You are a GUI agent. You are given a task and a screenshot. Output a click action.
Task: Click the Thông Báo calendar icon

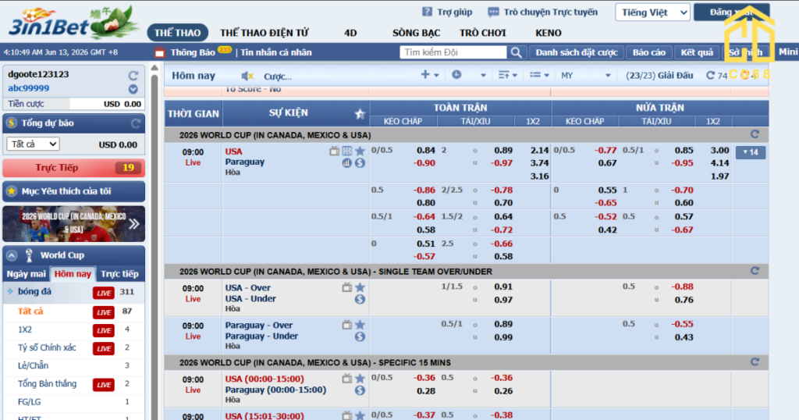tap(159, 52)
